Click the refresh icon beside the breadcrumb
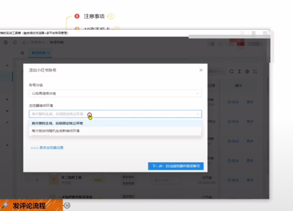 pyautogui.click(x=15, y=42)
